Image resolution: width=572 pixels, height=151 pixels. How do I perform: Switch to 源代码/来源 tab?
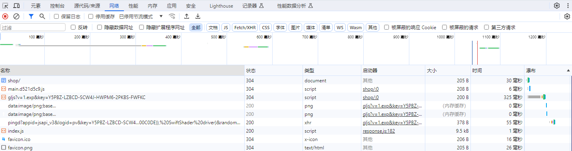[87, 6]
